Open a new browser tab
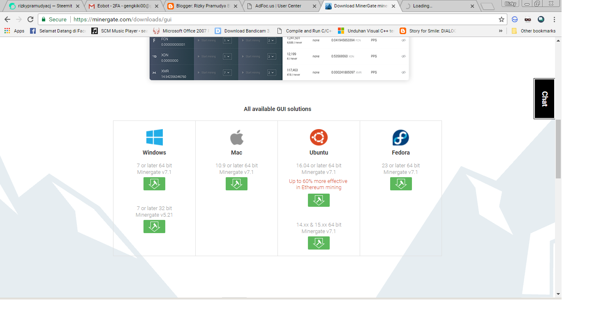This screenshot has width=592, height=333. click(487, 6)
